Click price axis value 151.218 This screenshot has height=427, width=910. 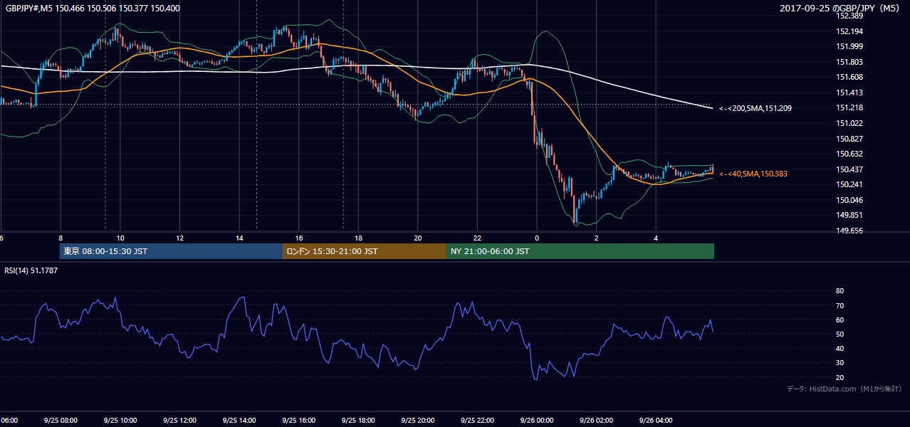pyautogui.click(x=849, y=107)
